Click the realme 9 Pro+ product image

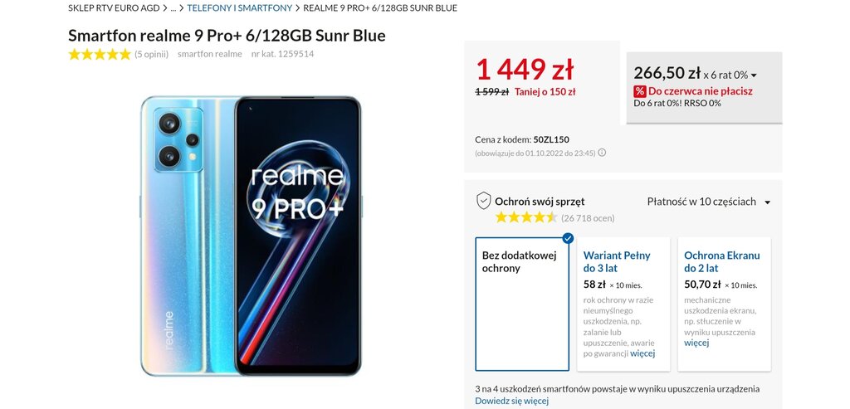pos(251,236)
